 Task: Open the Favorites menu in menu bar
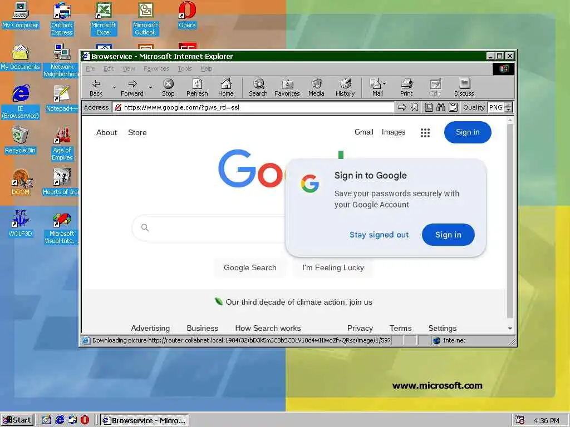coord(156,68)
